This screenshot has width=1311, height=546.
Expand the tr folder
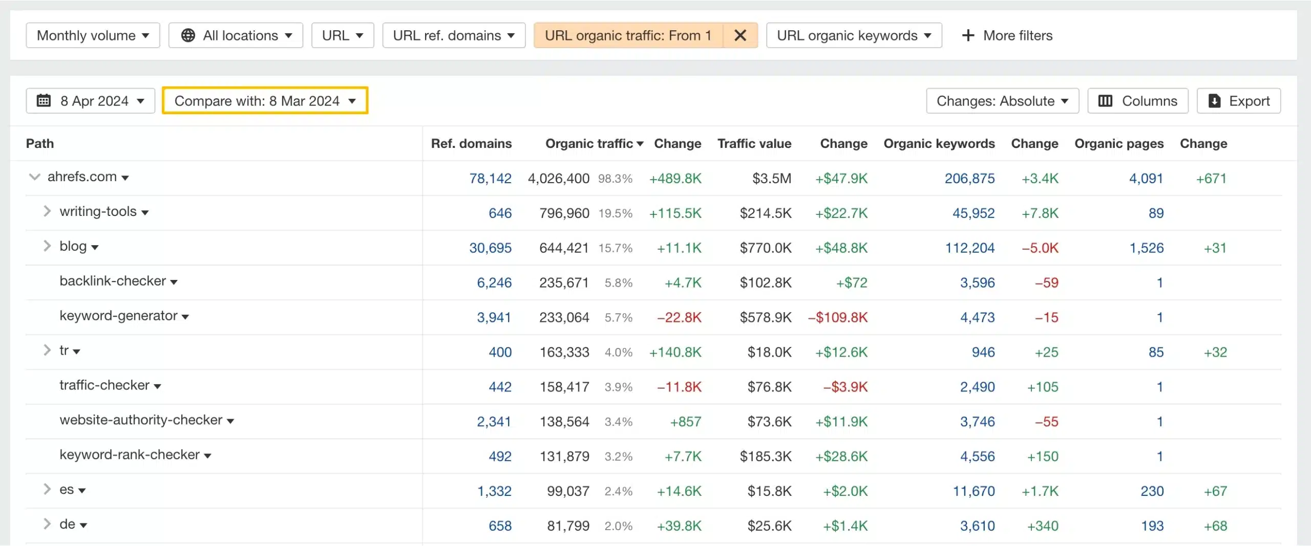(x=47, y=350)
